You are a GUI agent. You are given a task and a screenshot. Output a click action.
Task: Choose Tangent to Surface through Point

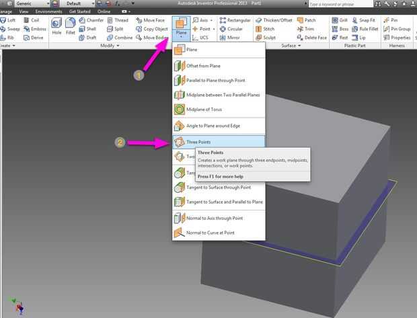[x=219, y=188]
